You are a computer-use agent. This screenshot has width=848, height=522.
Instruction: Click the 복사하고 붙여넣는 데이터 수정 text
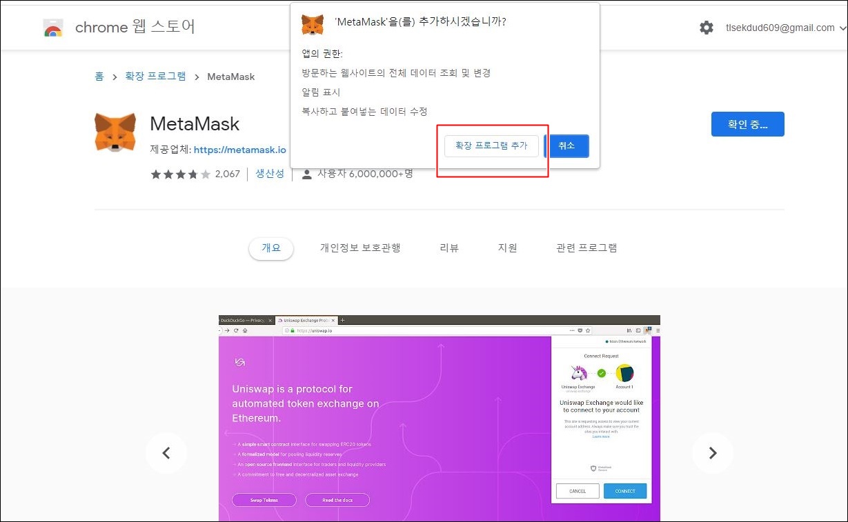tap(364, 112)
